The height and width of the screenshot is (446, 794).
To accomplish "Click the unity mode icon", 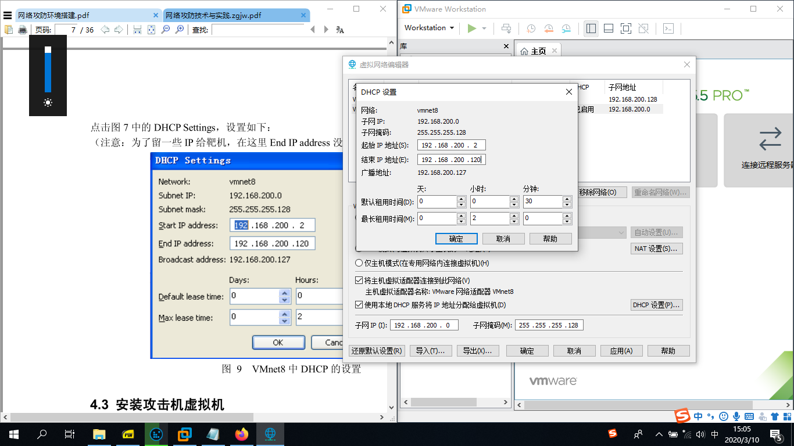I will (643, 28).
